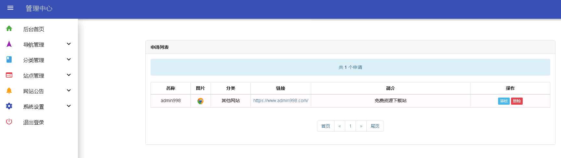561x158 pixels.
Task: Click the red site management icon
Action: pos(9,75)
